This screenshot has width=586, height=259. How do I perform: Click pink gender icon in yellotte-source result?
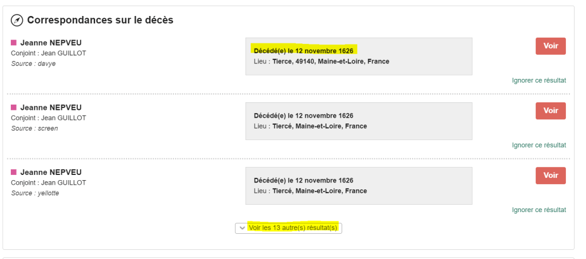14,172
